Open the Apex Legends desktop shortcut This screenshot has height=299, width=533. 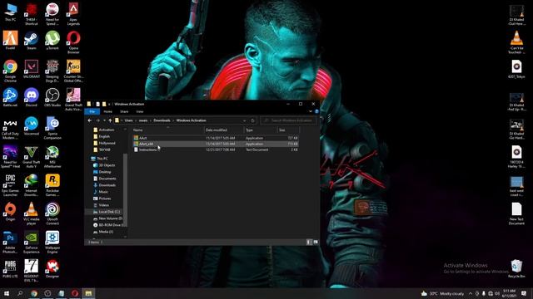point(73,14)
